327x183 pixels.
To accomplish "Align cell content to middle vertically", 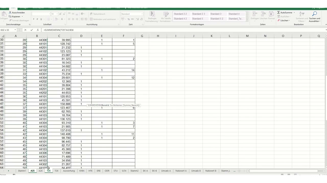I will click(73, 14).
